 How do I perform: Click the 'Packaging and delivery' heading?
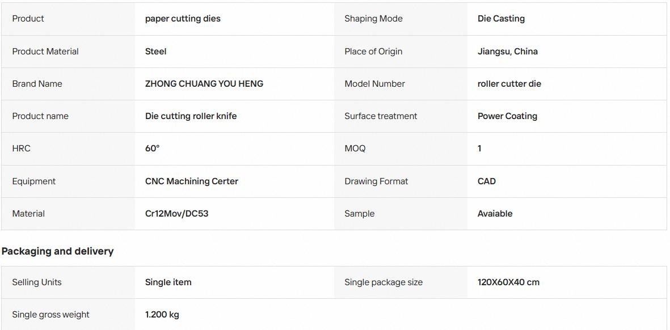tap(58, 251)
